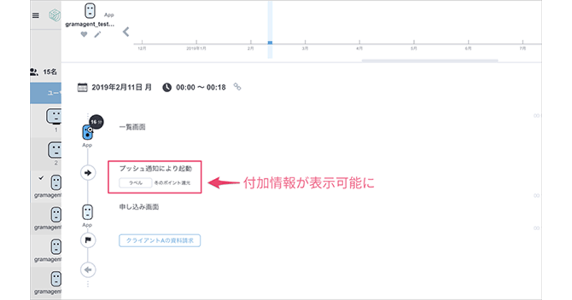572x300 pixels.
Task: Click the left arrow exit event icon
Action: pyautogui.click(x=88, y=270)
